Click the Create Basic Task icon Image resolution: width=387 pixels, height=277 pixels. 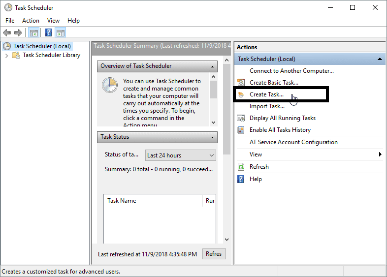(x=241, y=83)
